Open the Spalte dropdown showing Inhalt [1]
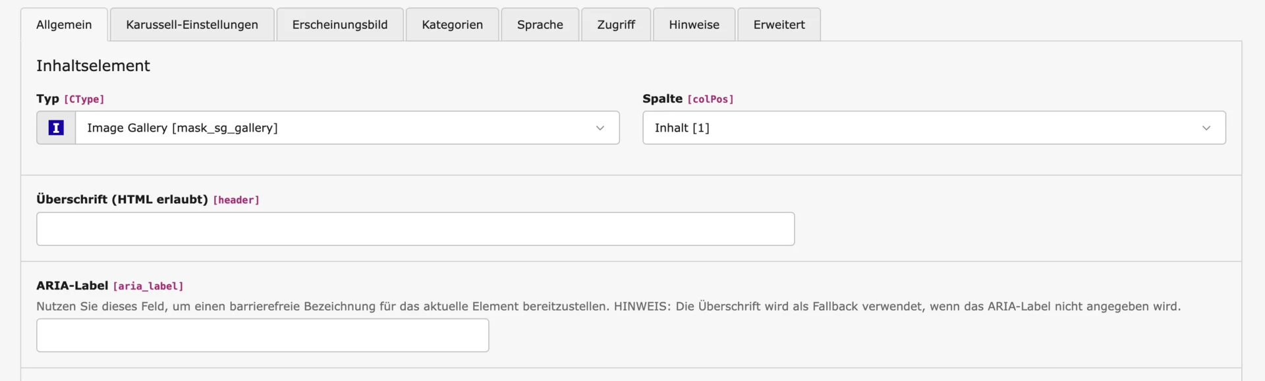The width and height of the screenshot is (1265, 381). coord(934,128)
